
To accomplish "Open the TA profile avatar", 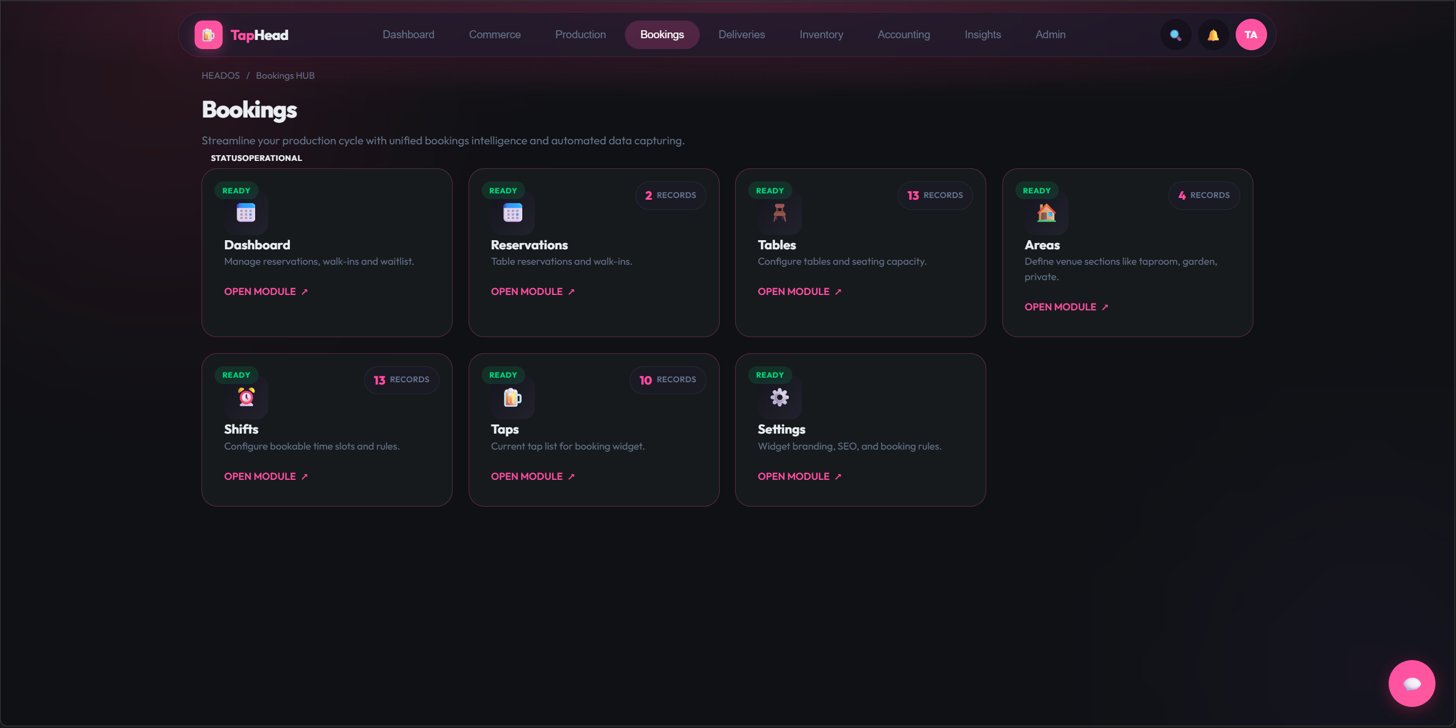I will (1251, 34).
